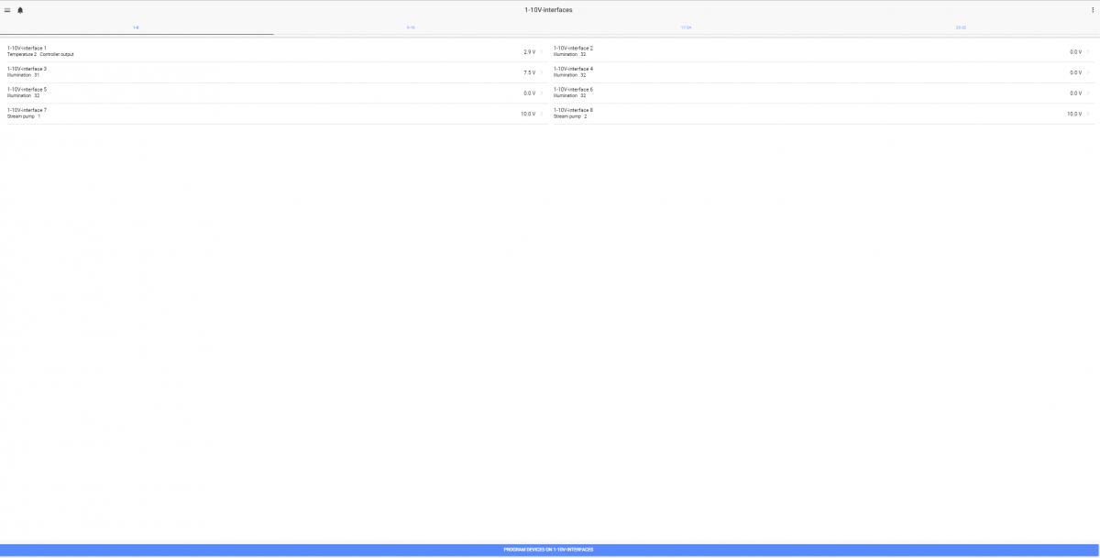Open the hamburger navigation menu

(x=7, y=10)
